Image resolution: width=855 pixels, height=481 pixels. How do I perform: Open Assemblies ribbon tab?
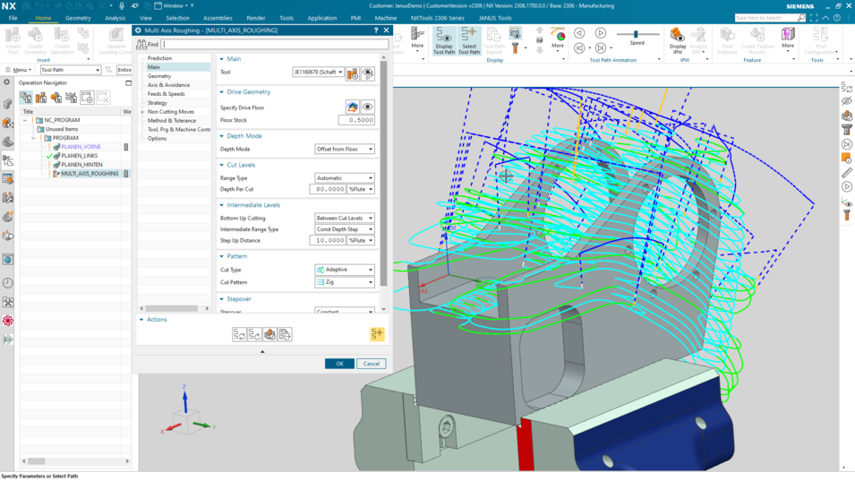(218, 18)
